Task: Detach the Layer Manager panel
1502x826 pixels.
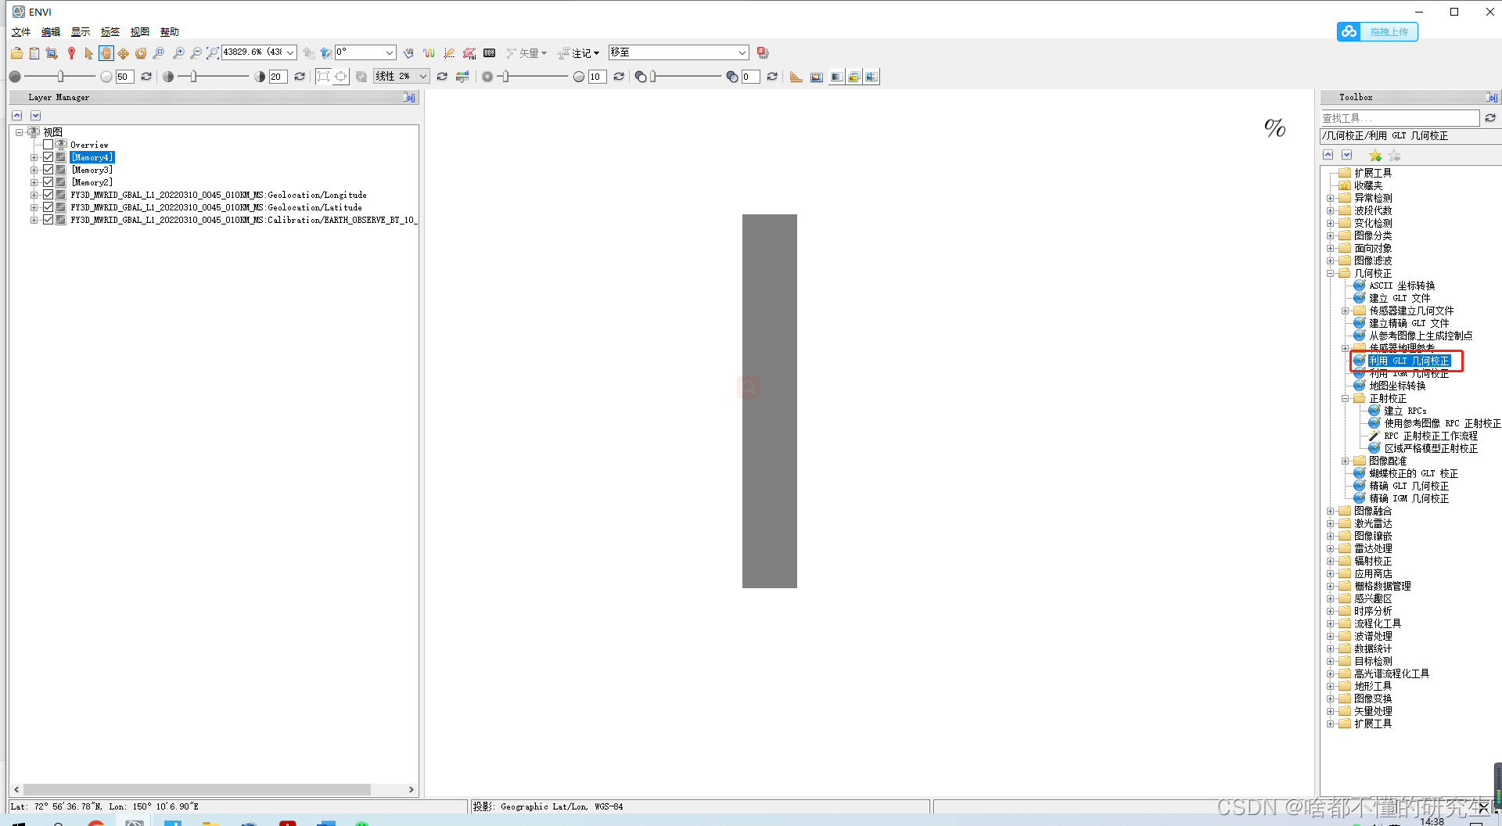Action: (409, 98)
